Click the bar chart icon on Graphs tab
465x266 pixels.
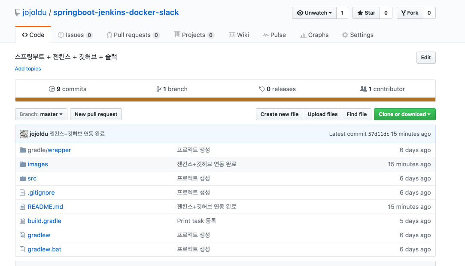[303, 35]
